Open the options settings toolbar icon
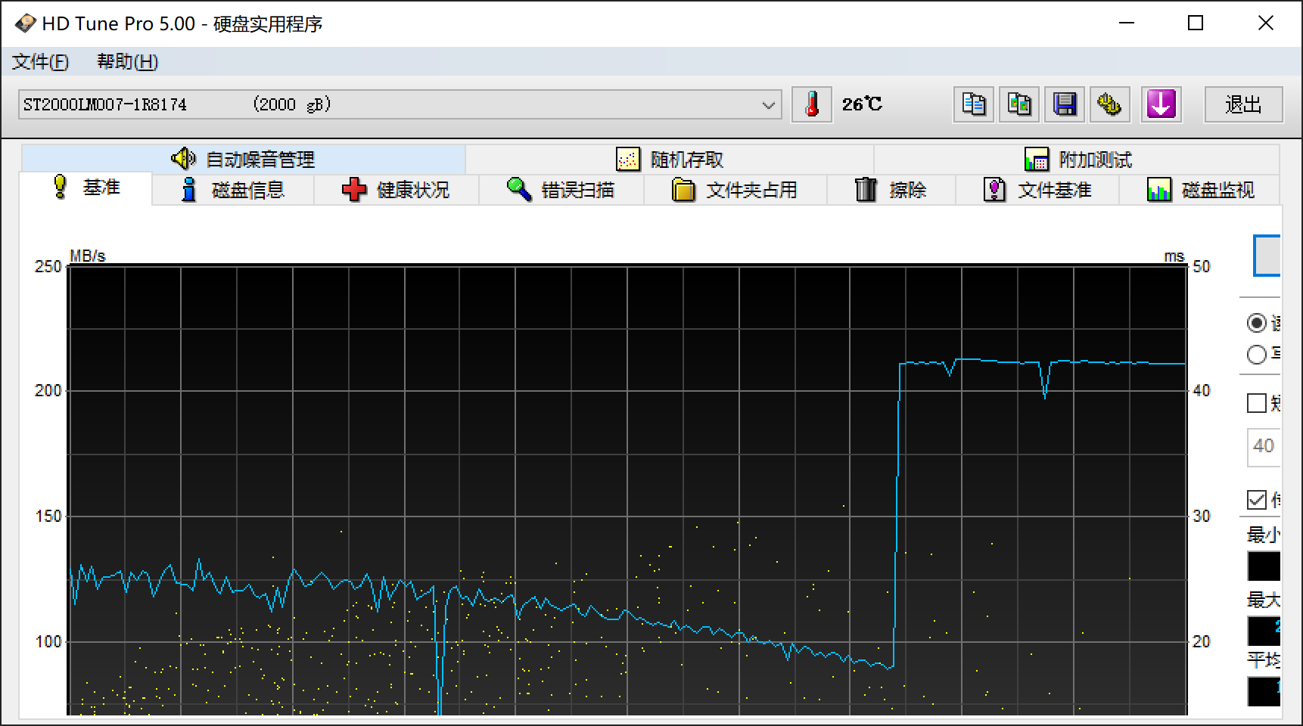The width and height of the screenshot is (1303, 726). (x=1109, y=104)
